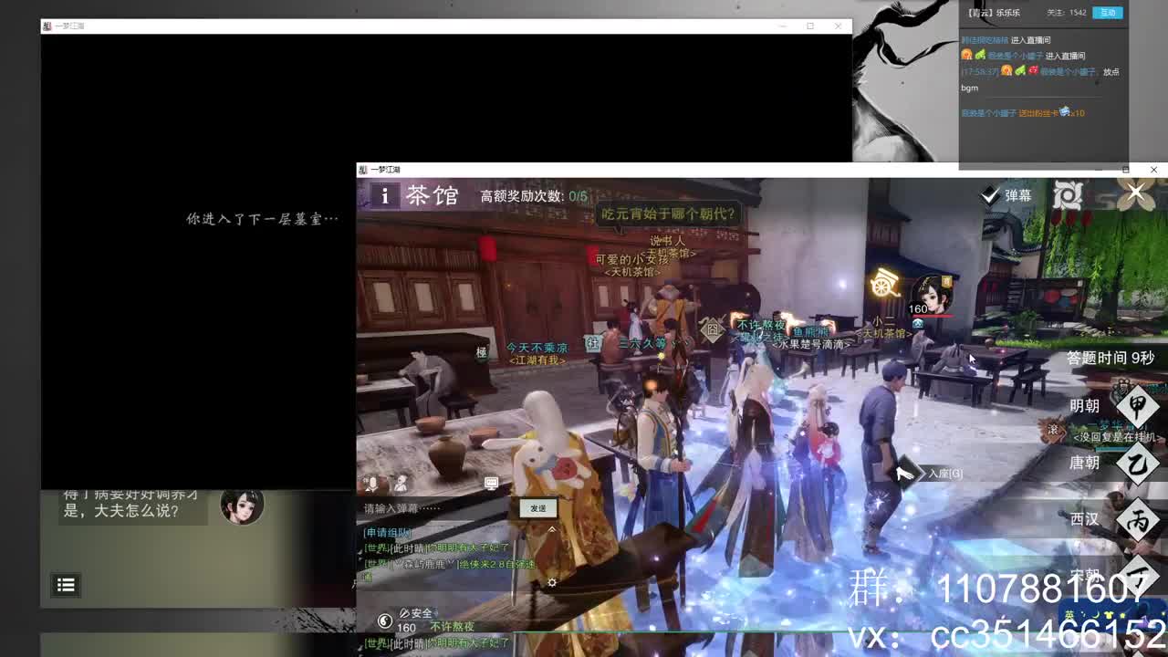Open the 茶馆 info icon
Viewport: 1168px width, 657px height.
point(385,195)
